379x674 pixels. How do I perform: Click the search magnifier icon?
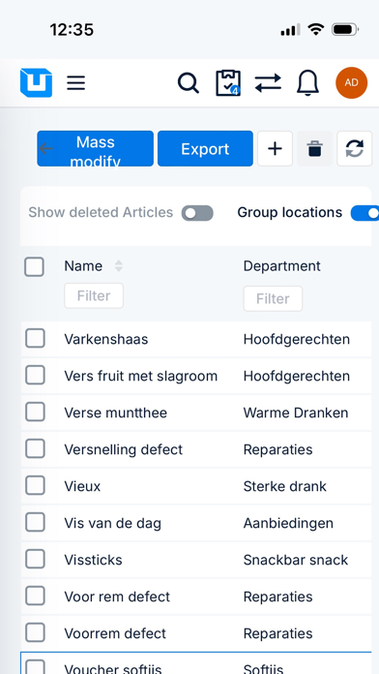click(188, 82)
